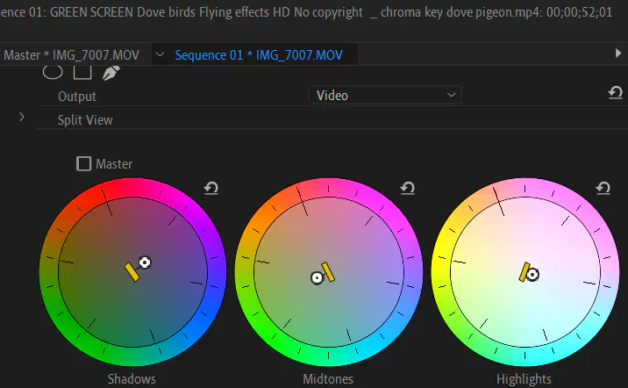Expand the Split View section
628x388 pixels.
pyautogui.click(x=22, y=117)
